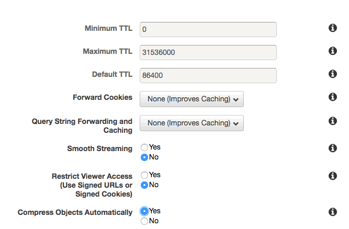Show info tooltip for Forward Cookies
This screenshot has height=229, width=349.
tap(333, 97)
